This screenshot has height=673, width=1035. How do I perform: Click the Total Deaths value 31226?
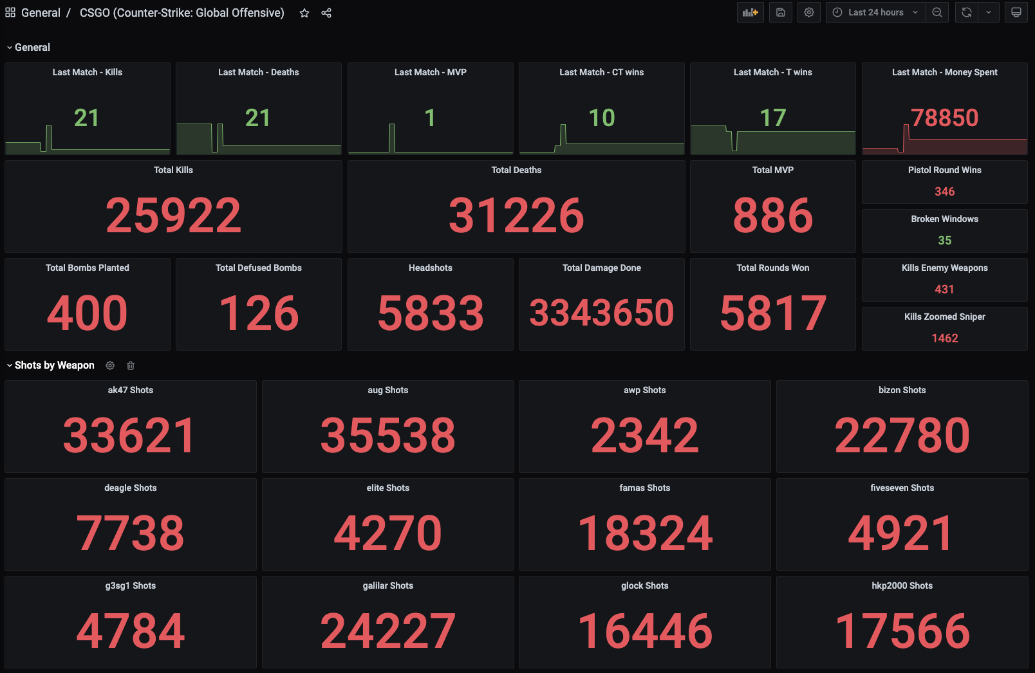click(x=516, y=215)
